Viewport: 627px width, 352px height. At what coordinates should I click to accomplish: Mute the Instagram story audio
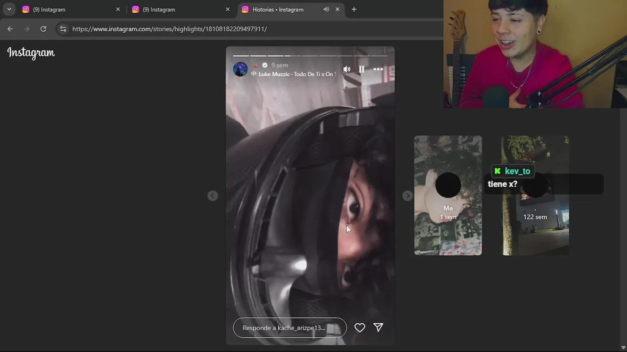[347, 69]
